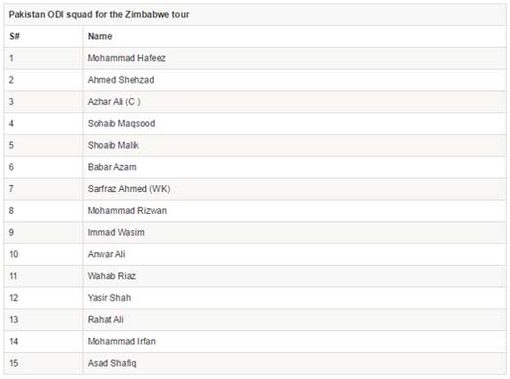
Task: Click the Immad Wasim name
Action: point(116,232)
